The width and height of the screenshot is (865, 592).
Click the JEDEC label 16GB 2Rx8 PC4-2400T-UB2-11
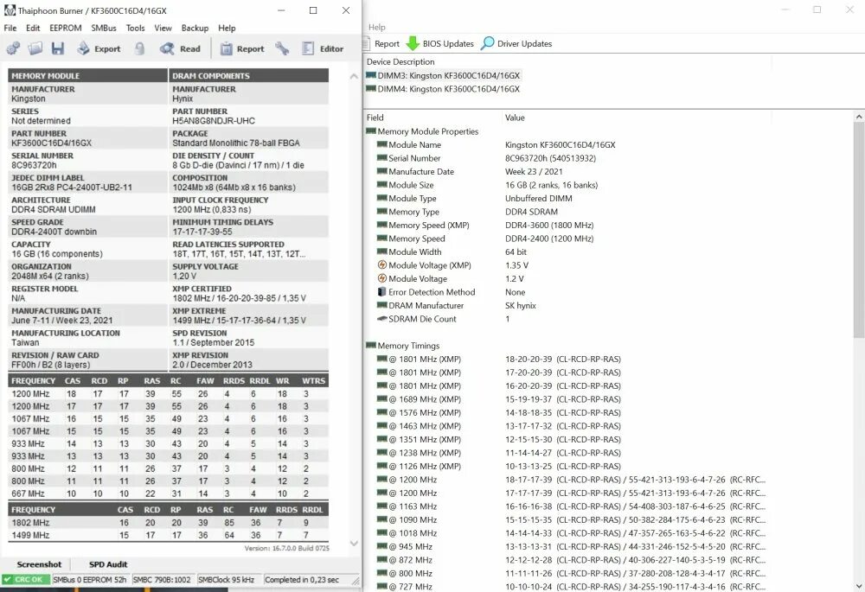72,188
